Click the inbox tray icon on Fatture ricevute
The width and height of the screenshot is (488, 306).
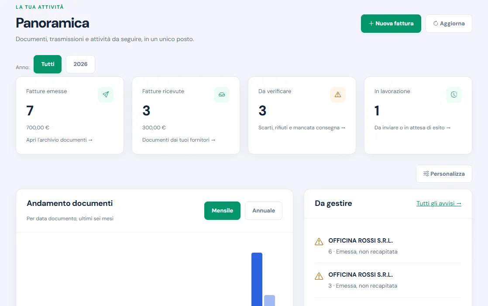tap(222, 95)
